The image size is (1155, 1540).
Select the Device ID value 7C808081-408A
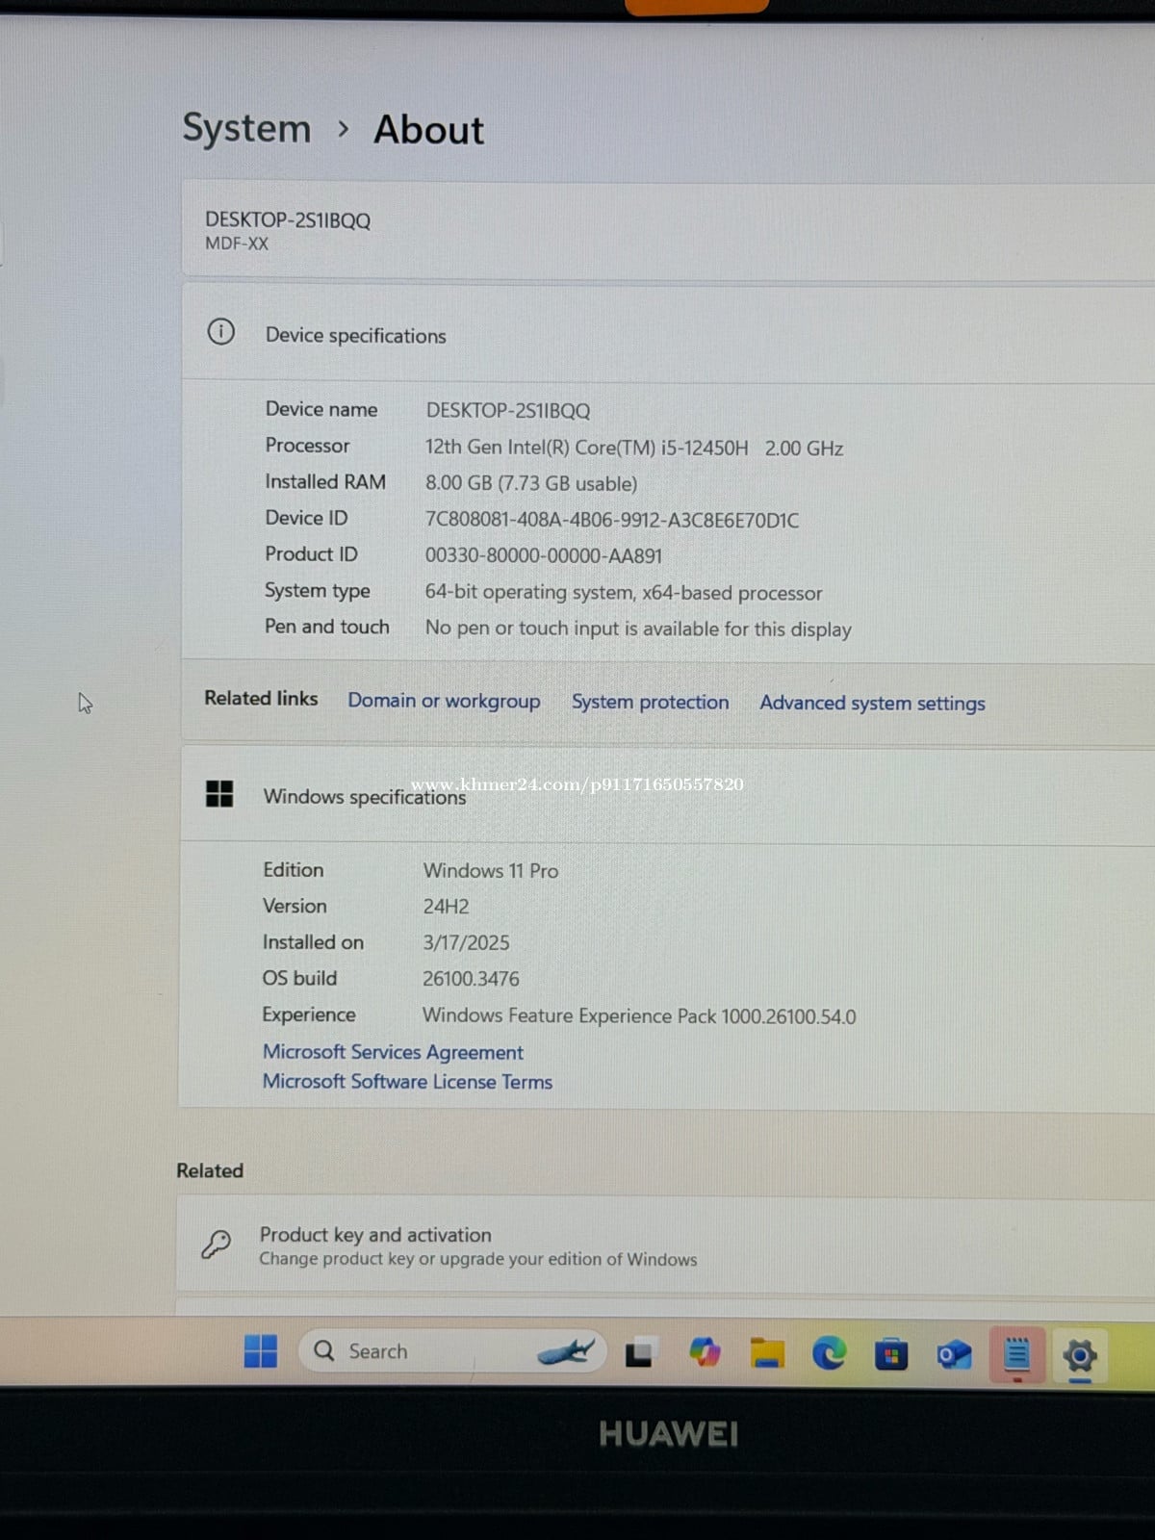pos(612,520)
